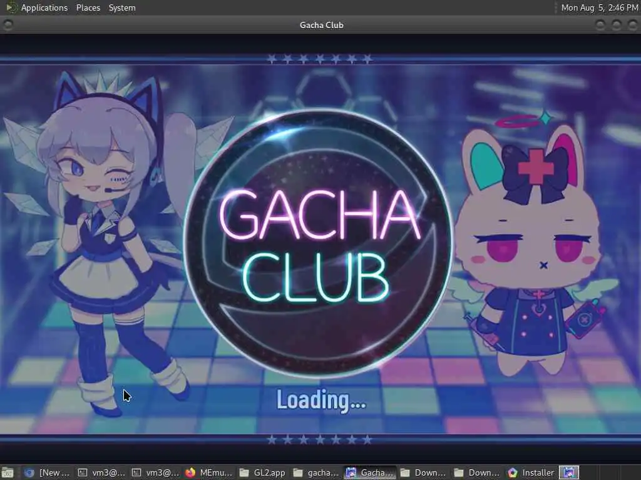This screenshot has width=641, height=480.
Task: Click the Mon Aug 5 clock
Action: point(599,7)
